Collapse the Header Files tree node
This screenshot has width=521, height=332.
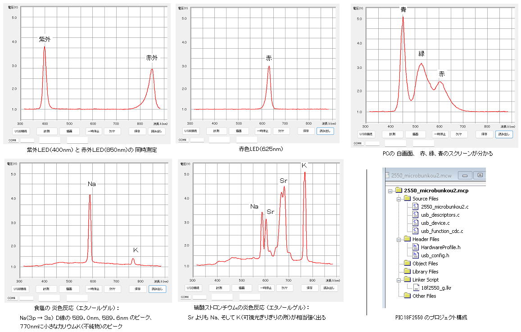[399, 239]
